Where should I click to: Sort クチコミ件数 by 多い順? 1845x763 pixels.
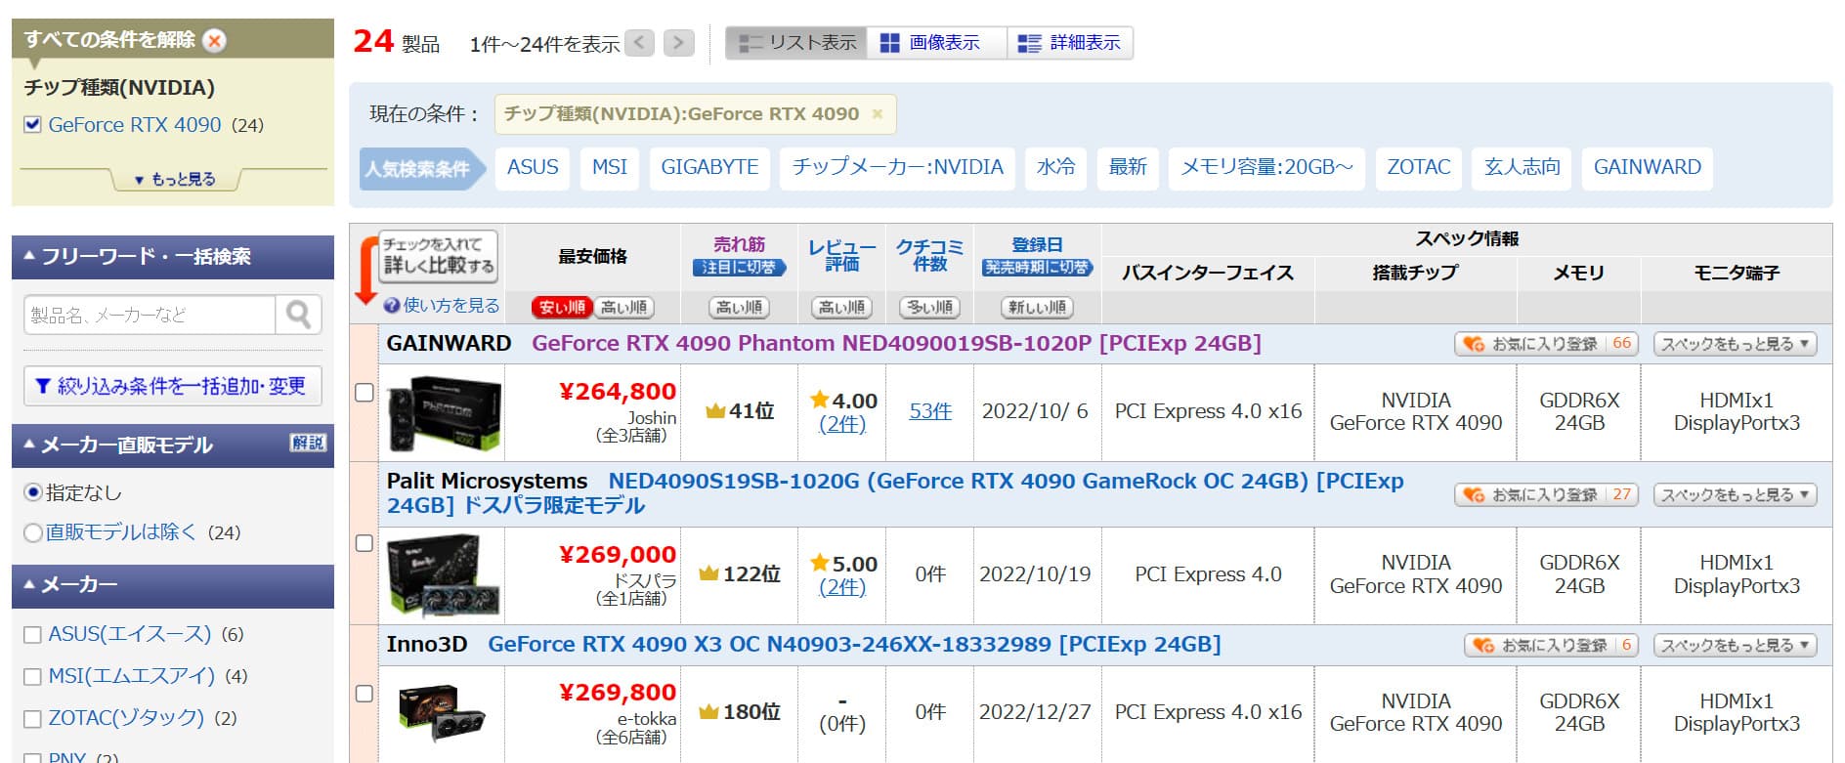(x=929, y=308)
